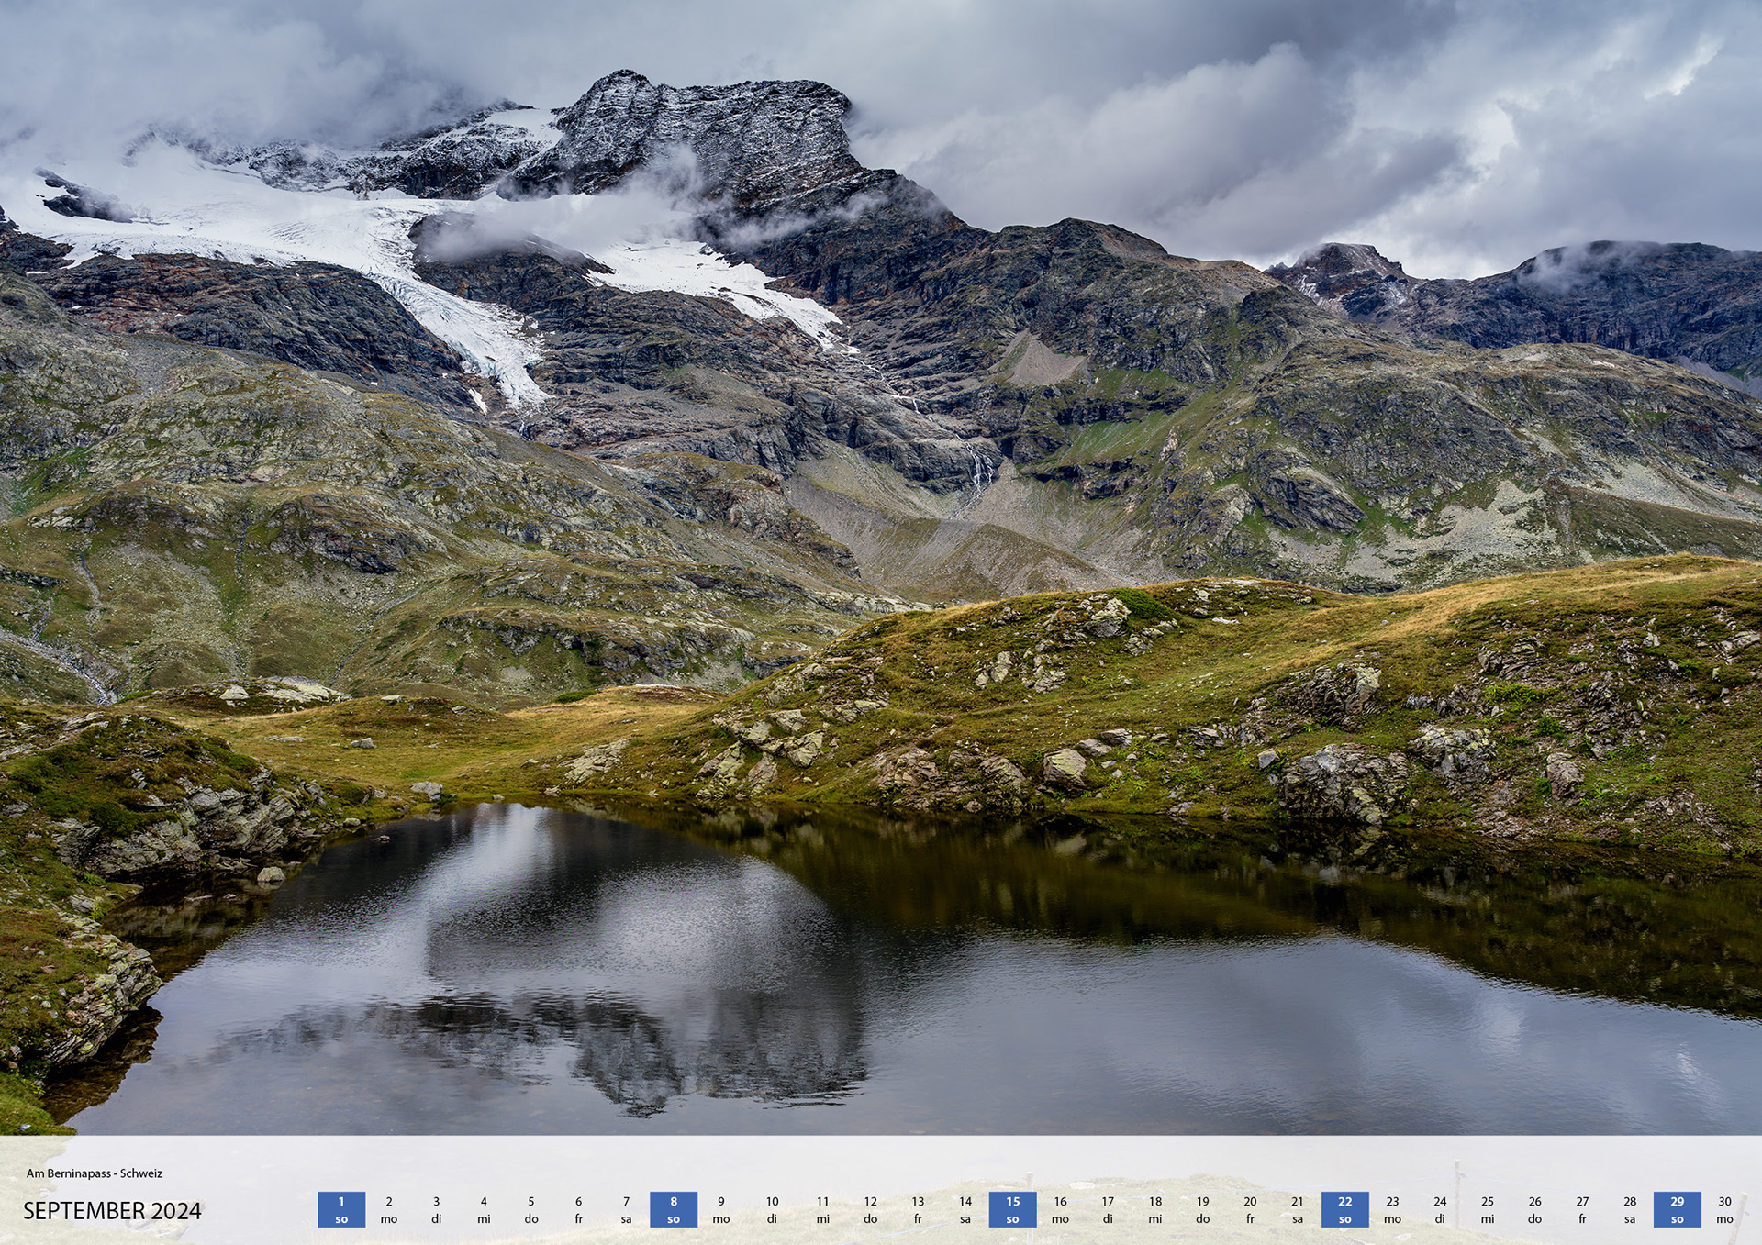
Task: Select day 21 sa
Action: (1298, 1209)
